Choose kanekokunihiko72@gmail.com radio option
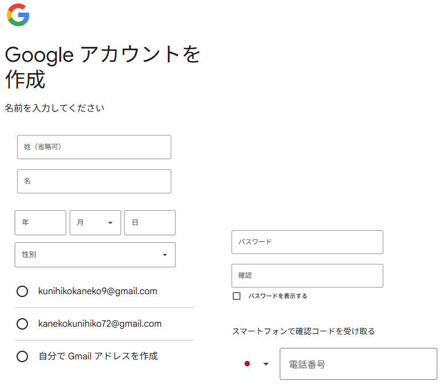Screen dimensions: 447x385 (22, 324)
